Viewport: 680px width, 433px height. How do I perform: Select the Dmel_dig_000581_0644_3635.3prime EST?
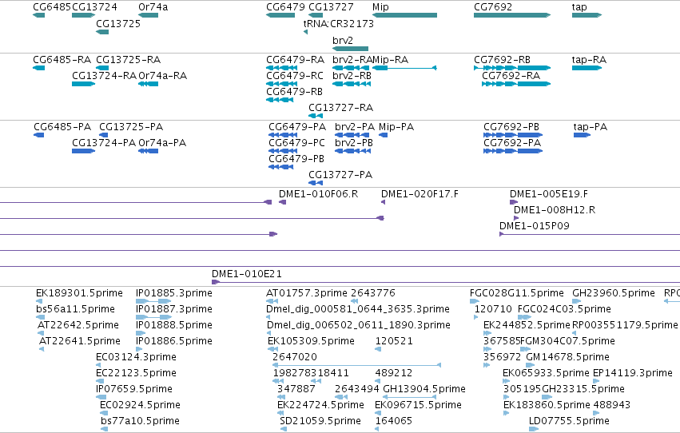coord(268,317)
